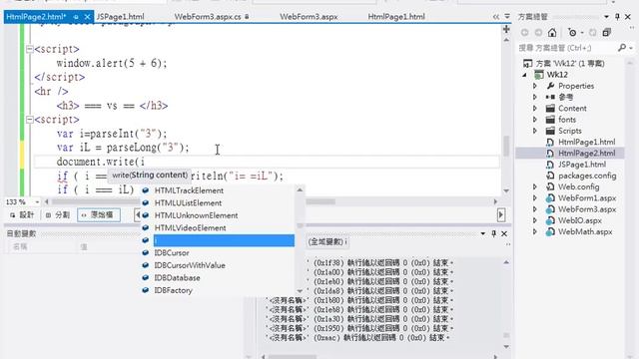Click the IntelliSense list scroll down arrow
Viewport: 639px width, 359px height.
pos(300,291)
